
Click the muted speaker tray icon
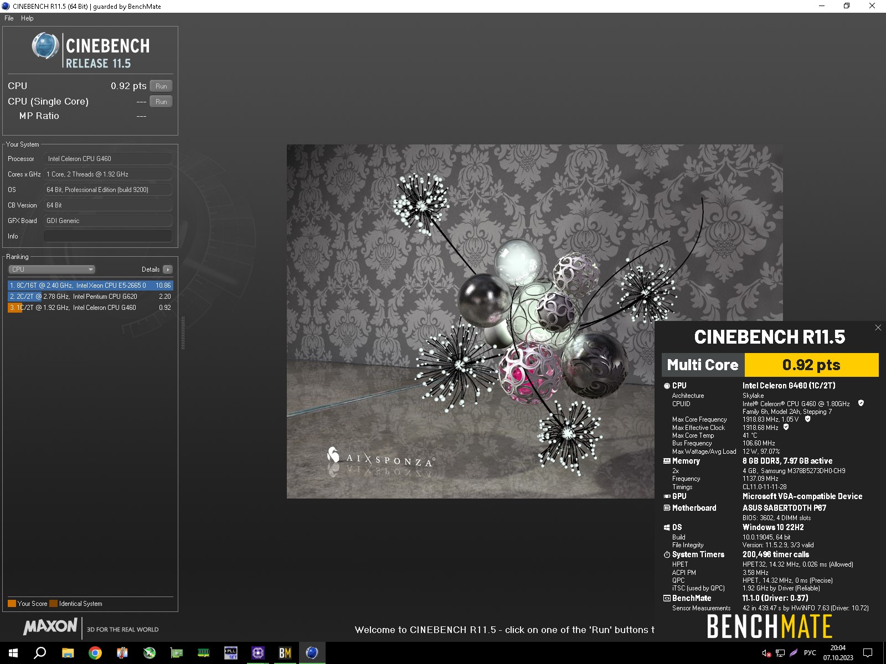click(x=766, y=653)
